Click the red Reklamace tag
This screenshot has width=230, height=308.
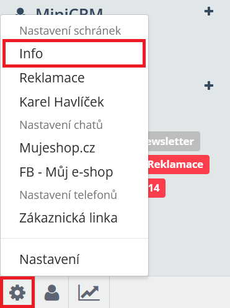pyautogui.click(x=179, y=164)
